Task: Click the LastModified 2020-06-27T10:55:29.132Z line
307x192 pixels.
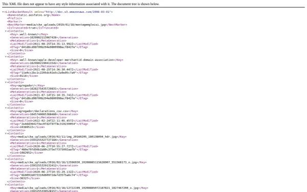Action: [54, 172]
